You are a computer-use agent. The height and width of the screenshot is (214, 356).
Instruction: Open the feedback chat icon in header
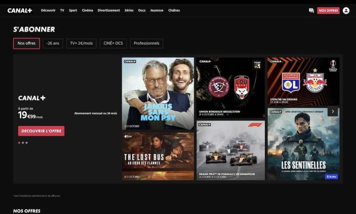tap(311, 11)
